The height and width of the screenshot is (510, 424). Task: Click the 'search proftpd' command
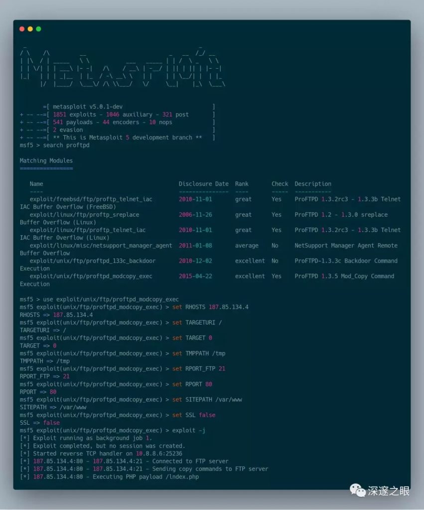pyautogui.click(x=66, y=145)
